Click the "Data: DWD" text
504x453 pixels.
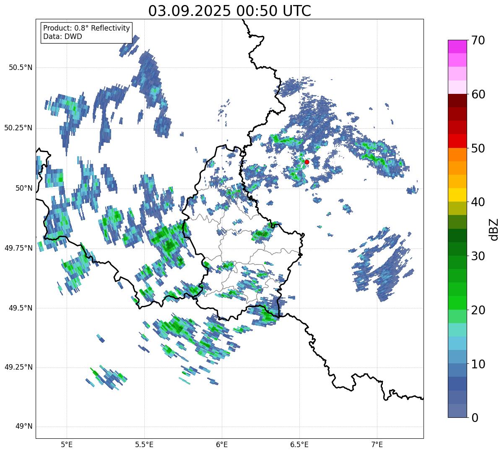[x=62, y=36]
